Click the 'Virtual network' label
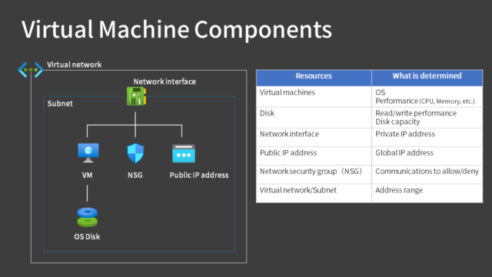 pyautogui.click(x=75, y=65)
